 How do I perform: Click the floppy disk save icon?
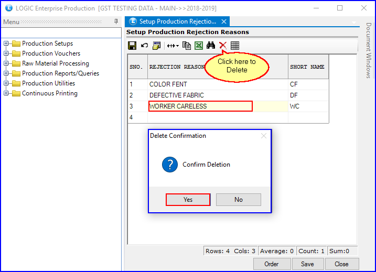tap(132, 46)
